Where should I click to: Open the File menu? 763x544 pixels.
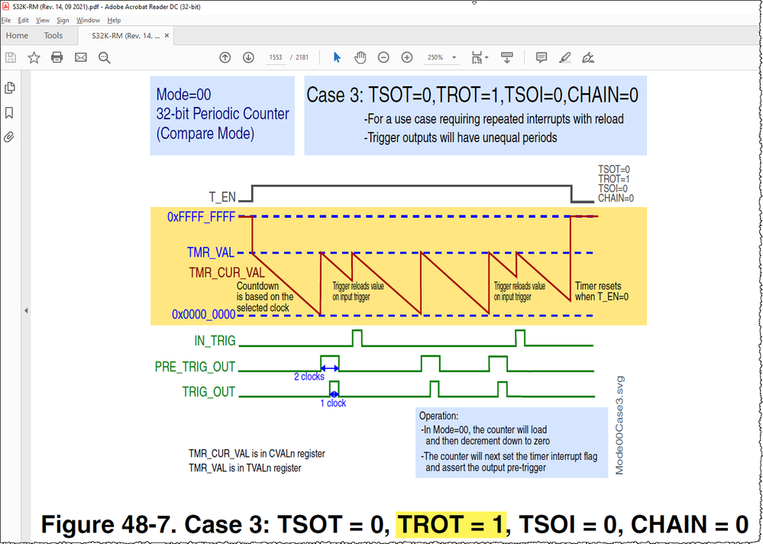(x=6, y=20)
